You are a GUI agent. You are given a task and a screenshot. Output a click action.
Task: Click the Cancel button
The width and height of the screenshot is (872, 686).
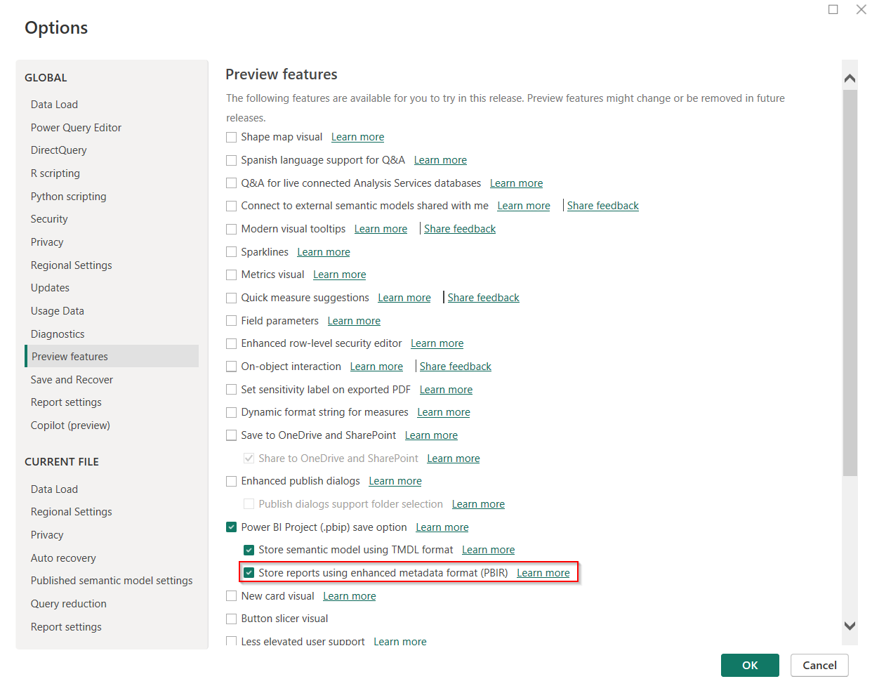point(819,665)
